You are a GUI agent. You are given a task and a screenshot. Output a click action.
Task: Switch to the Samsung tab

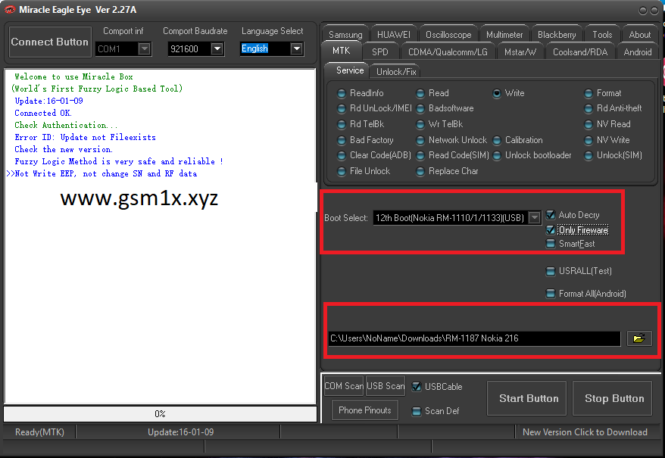(345, 34)
